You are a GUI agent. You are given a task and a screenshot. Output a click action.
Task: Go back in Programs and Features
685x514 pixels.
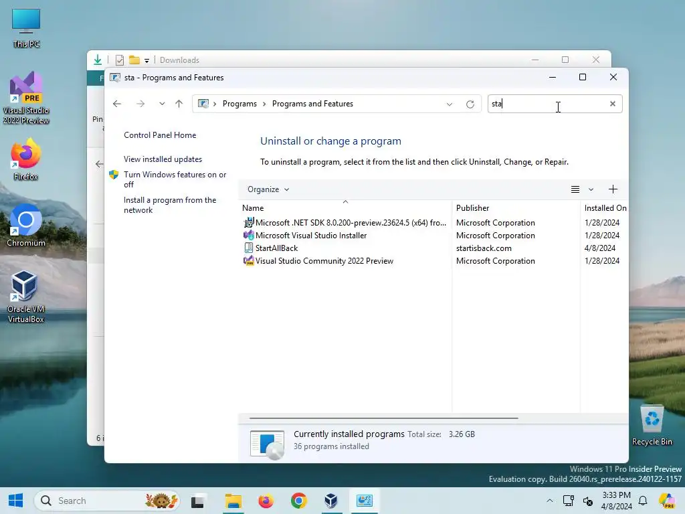coord(116,104)
